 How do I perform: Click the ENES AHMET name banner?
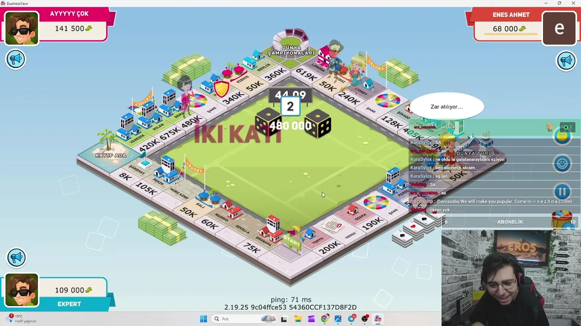coord(511,15)
